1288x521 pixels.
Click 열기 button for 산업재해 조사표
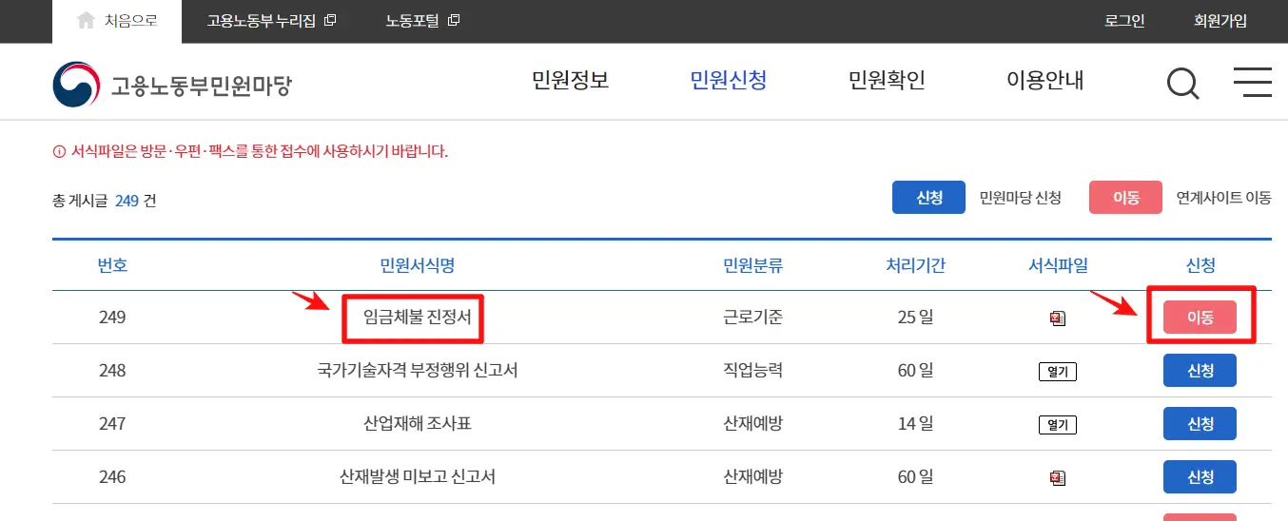click(x=1058, y=424)
